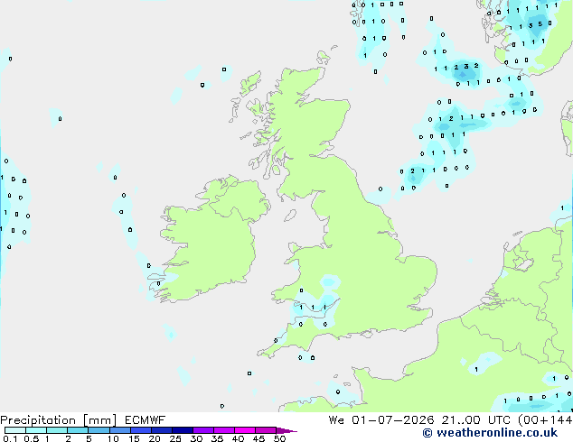Screen dimensions: 573x442
Task: Click the forecast offset '(00+144'
Action: tap(545, 420)
